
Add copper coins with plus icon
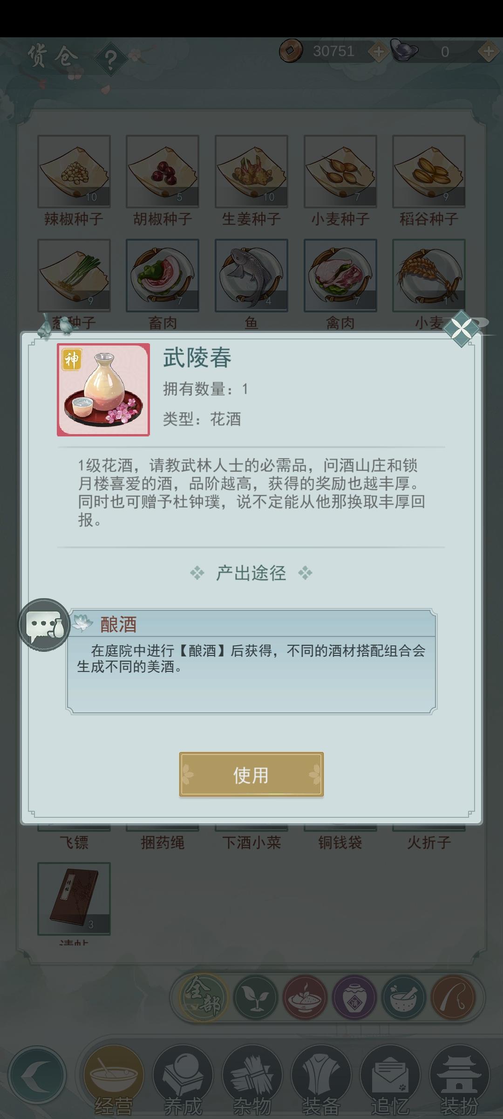(x=378, y=52)
